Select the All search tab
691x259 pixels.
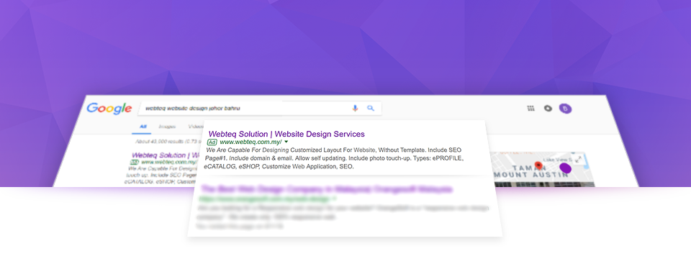[143, 127]
